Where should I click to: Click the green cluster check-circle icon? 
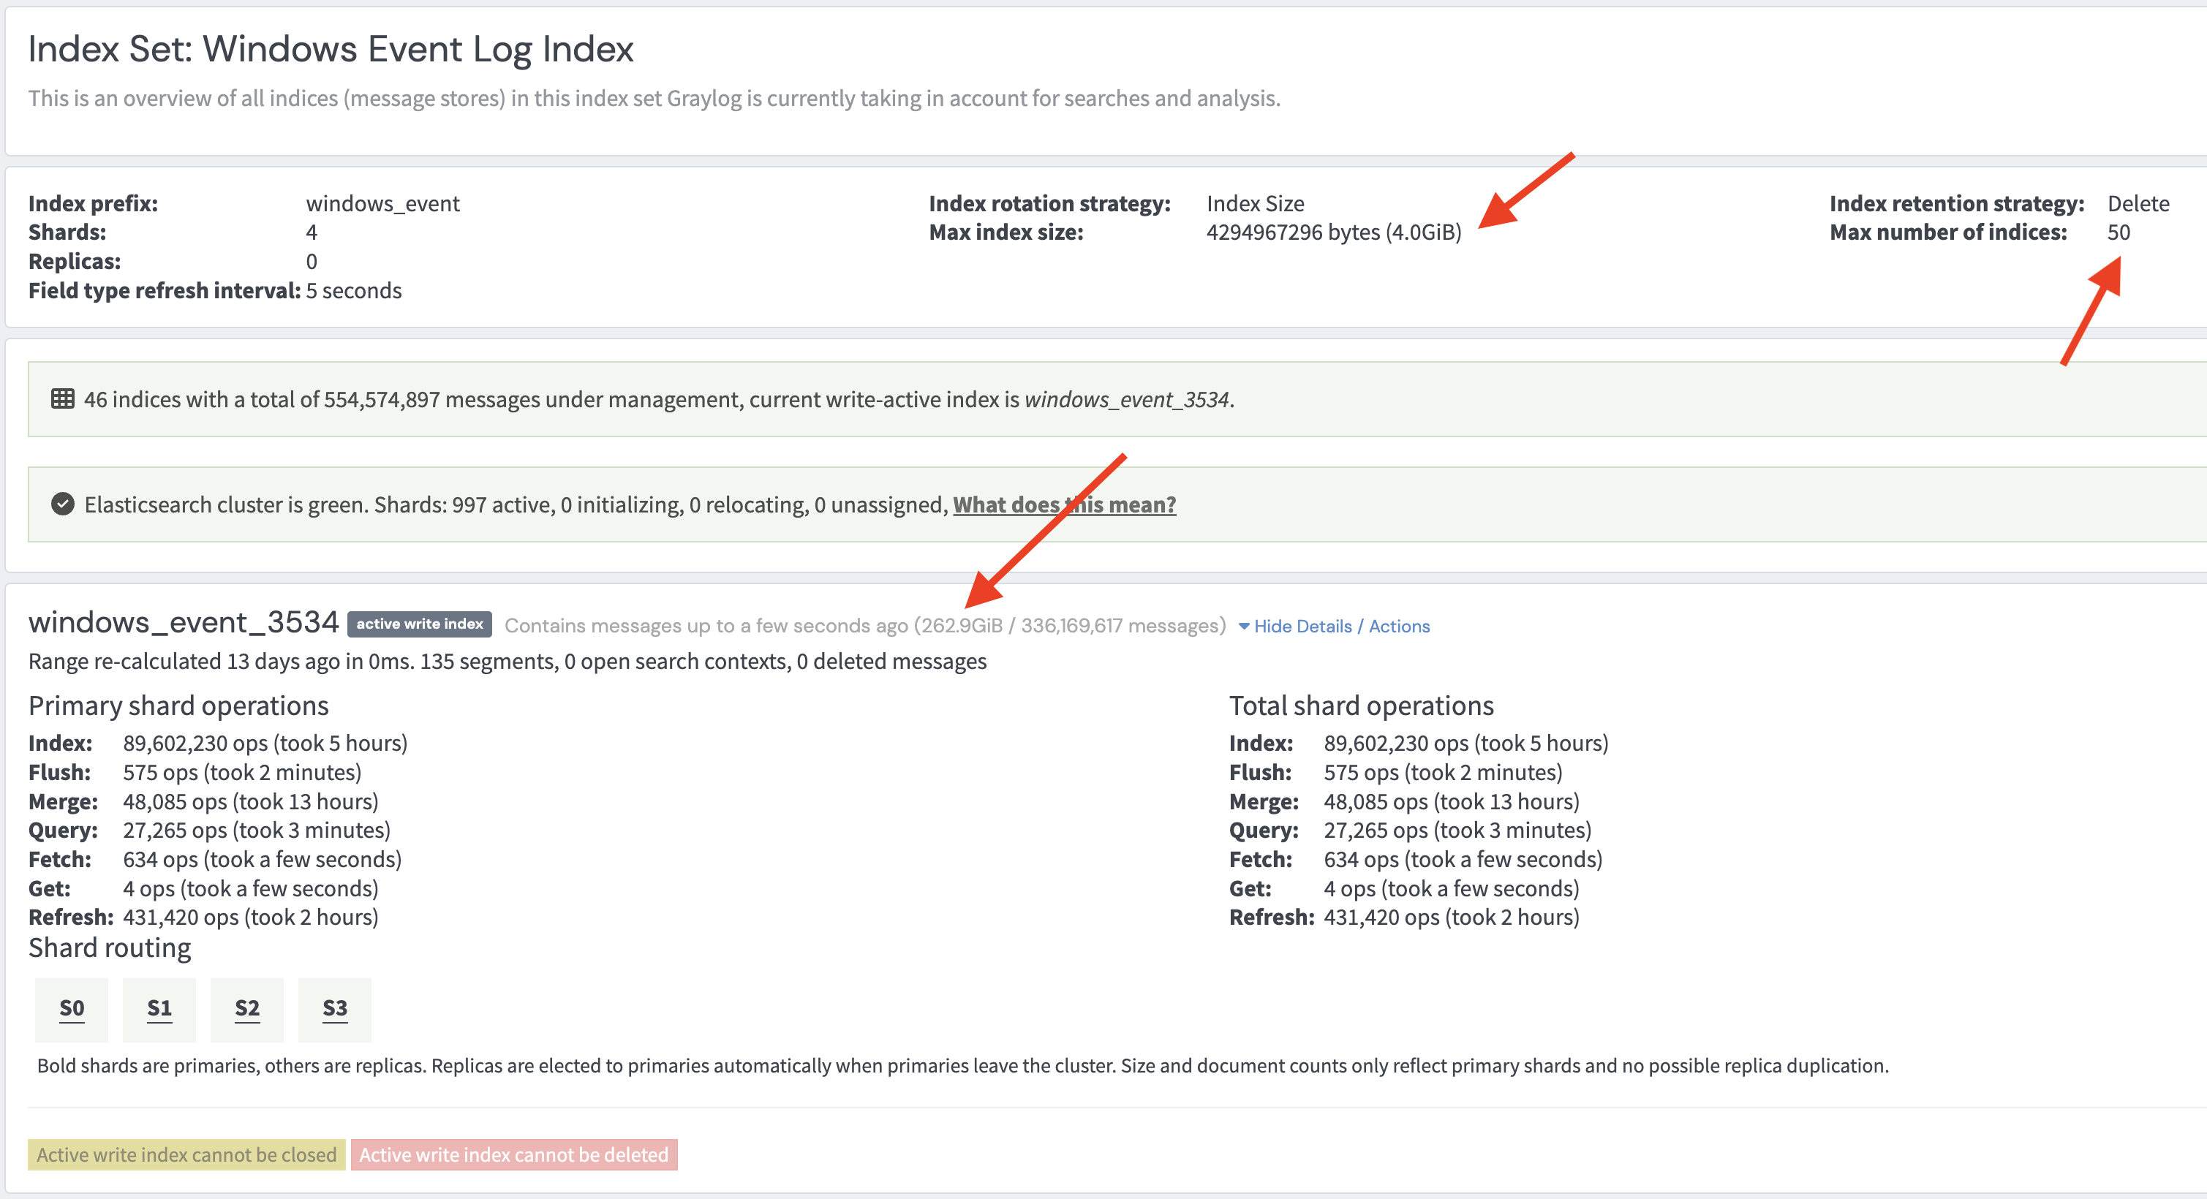[63, 504]
